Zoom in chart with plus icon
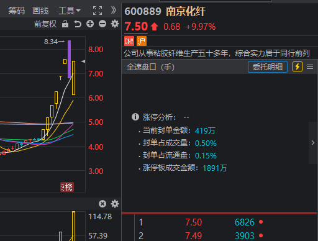 pos(90,24)
